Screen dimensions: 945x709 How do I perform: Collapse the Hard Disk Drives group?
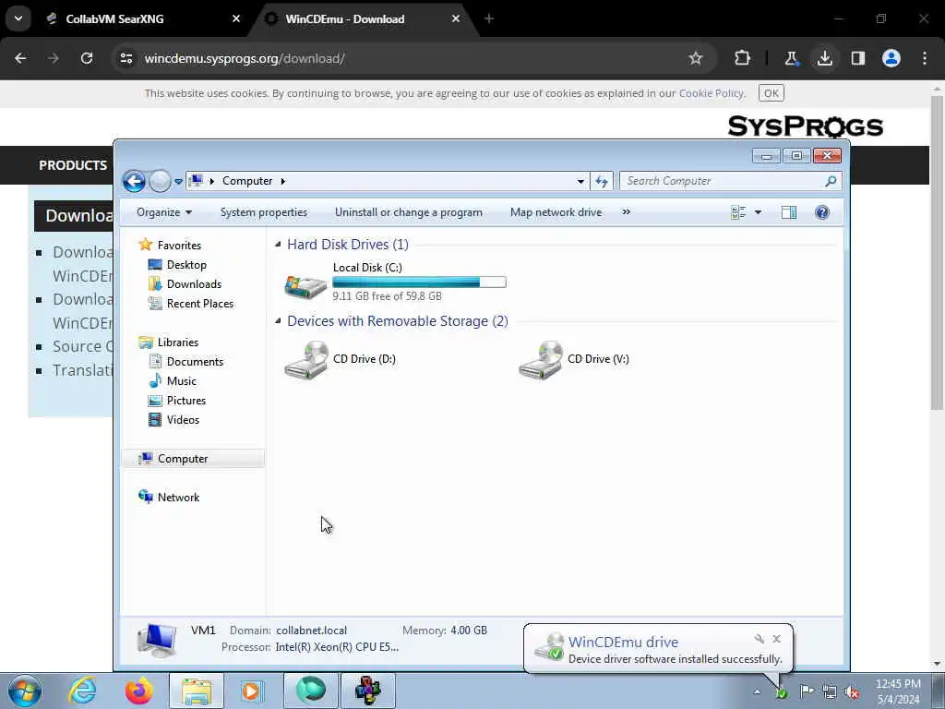[x=278, y=244]
